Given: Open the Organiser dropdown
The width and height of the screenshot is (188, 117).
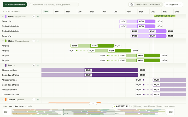Looking at the screenshot, I should 173,4.
